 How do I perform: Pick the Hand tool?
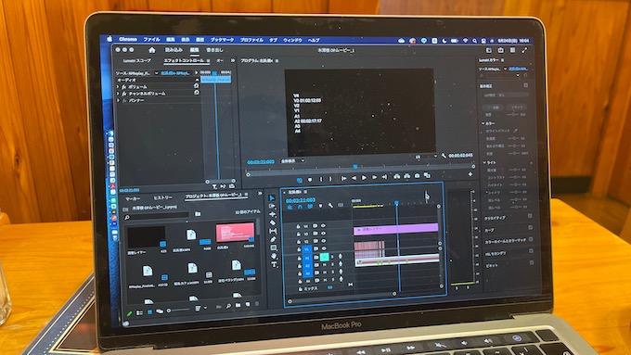pyautogui.click(x=274, y=256)
